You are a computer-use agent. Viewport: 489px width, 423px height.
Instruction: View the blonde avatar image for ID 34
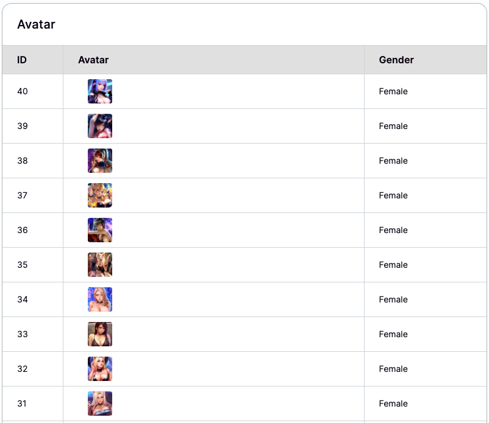pyautogui.click(x=100, y=299)
